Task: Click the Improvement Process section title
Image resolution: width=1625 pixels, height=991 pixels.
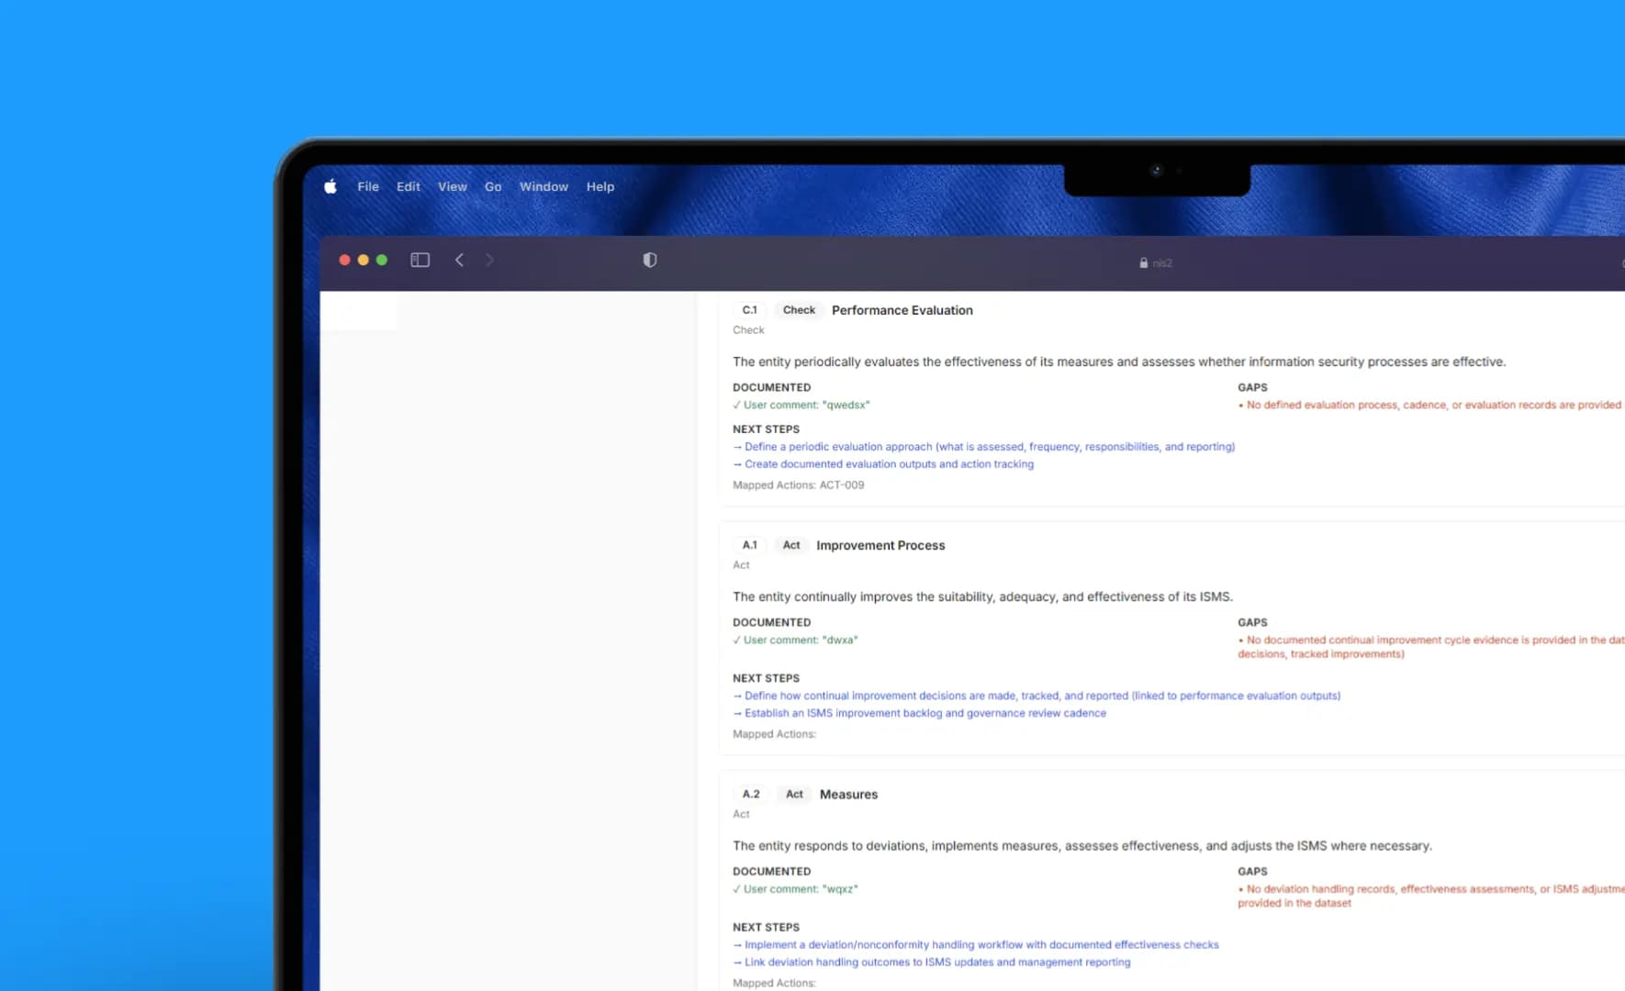Action: click(x=880, y=545)
